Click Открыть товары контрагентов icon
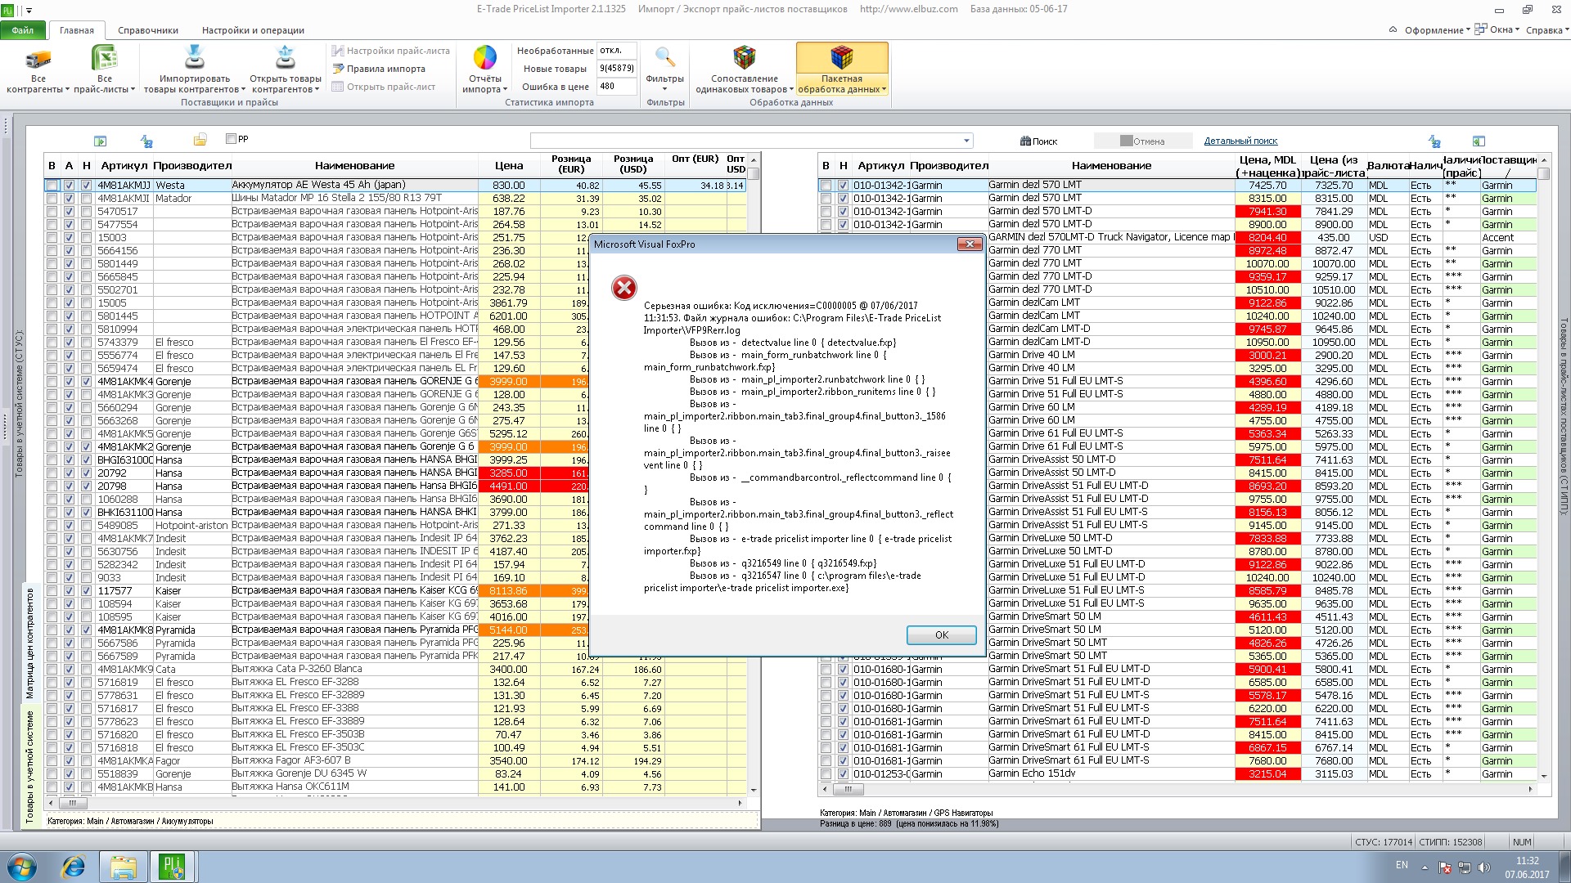Screen dimensions: 1571x883 click(286, 58)
